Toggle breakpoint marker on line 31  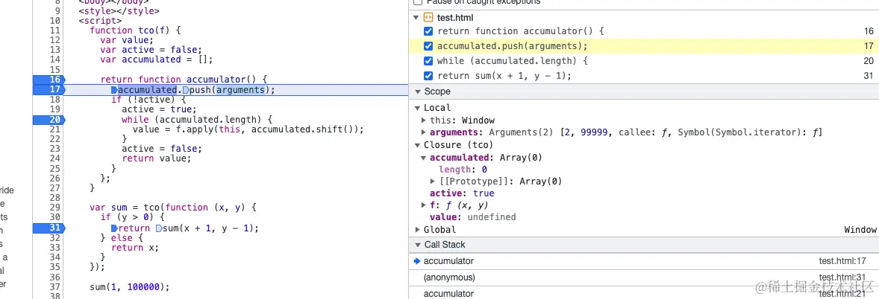click(49, 228)
